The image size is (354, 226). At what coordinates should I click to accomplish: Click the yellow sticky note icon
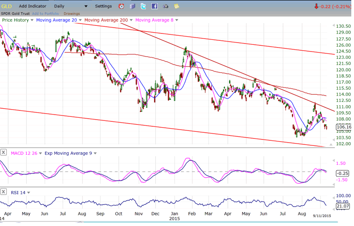click(177, 6)
